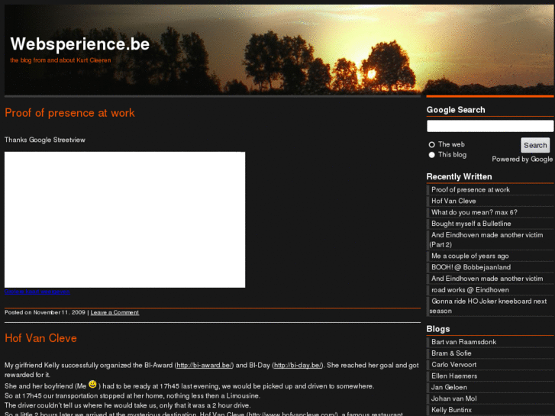
Task: Open recent post 'Hof Van Cleve' in sidebar
Action: (453, 201)
